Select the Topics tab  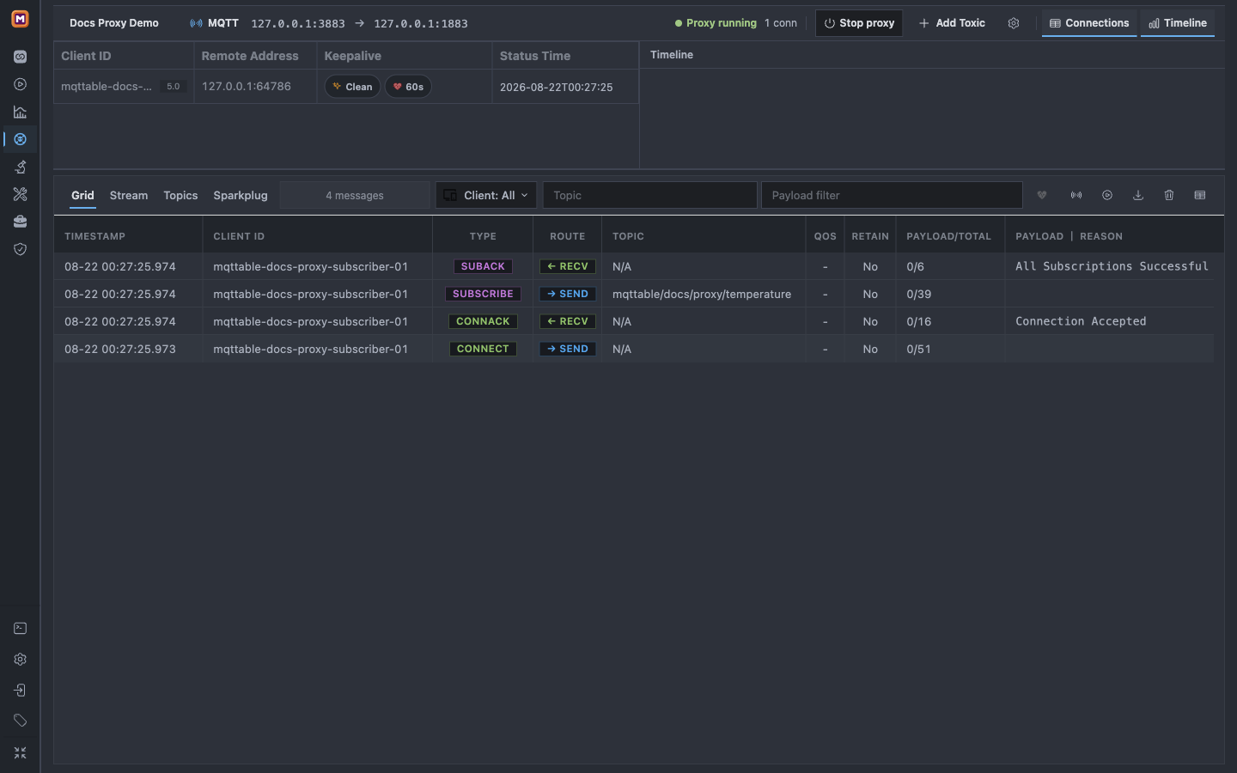point(180,195)
